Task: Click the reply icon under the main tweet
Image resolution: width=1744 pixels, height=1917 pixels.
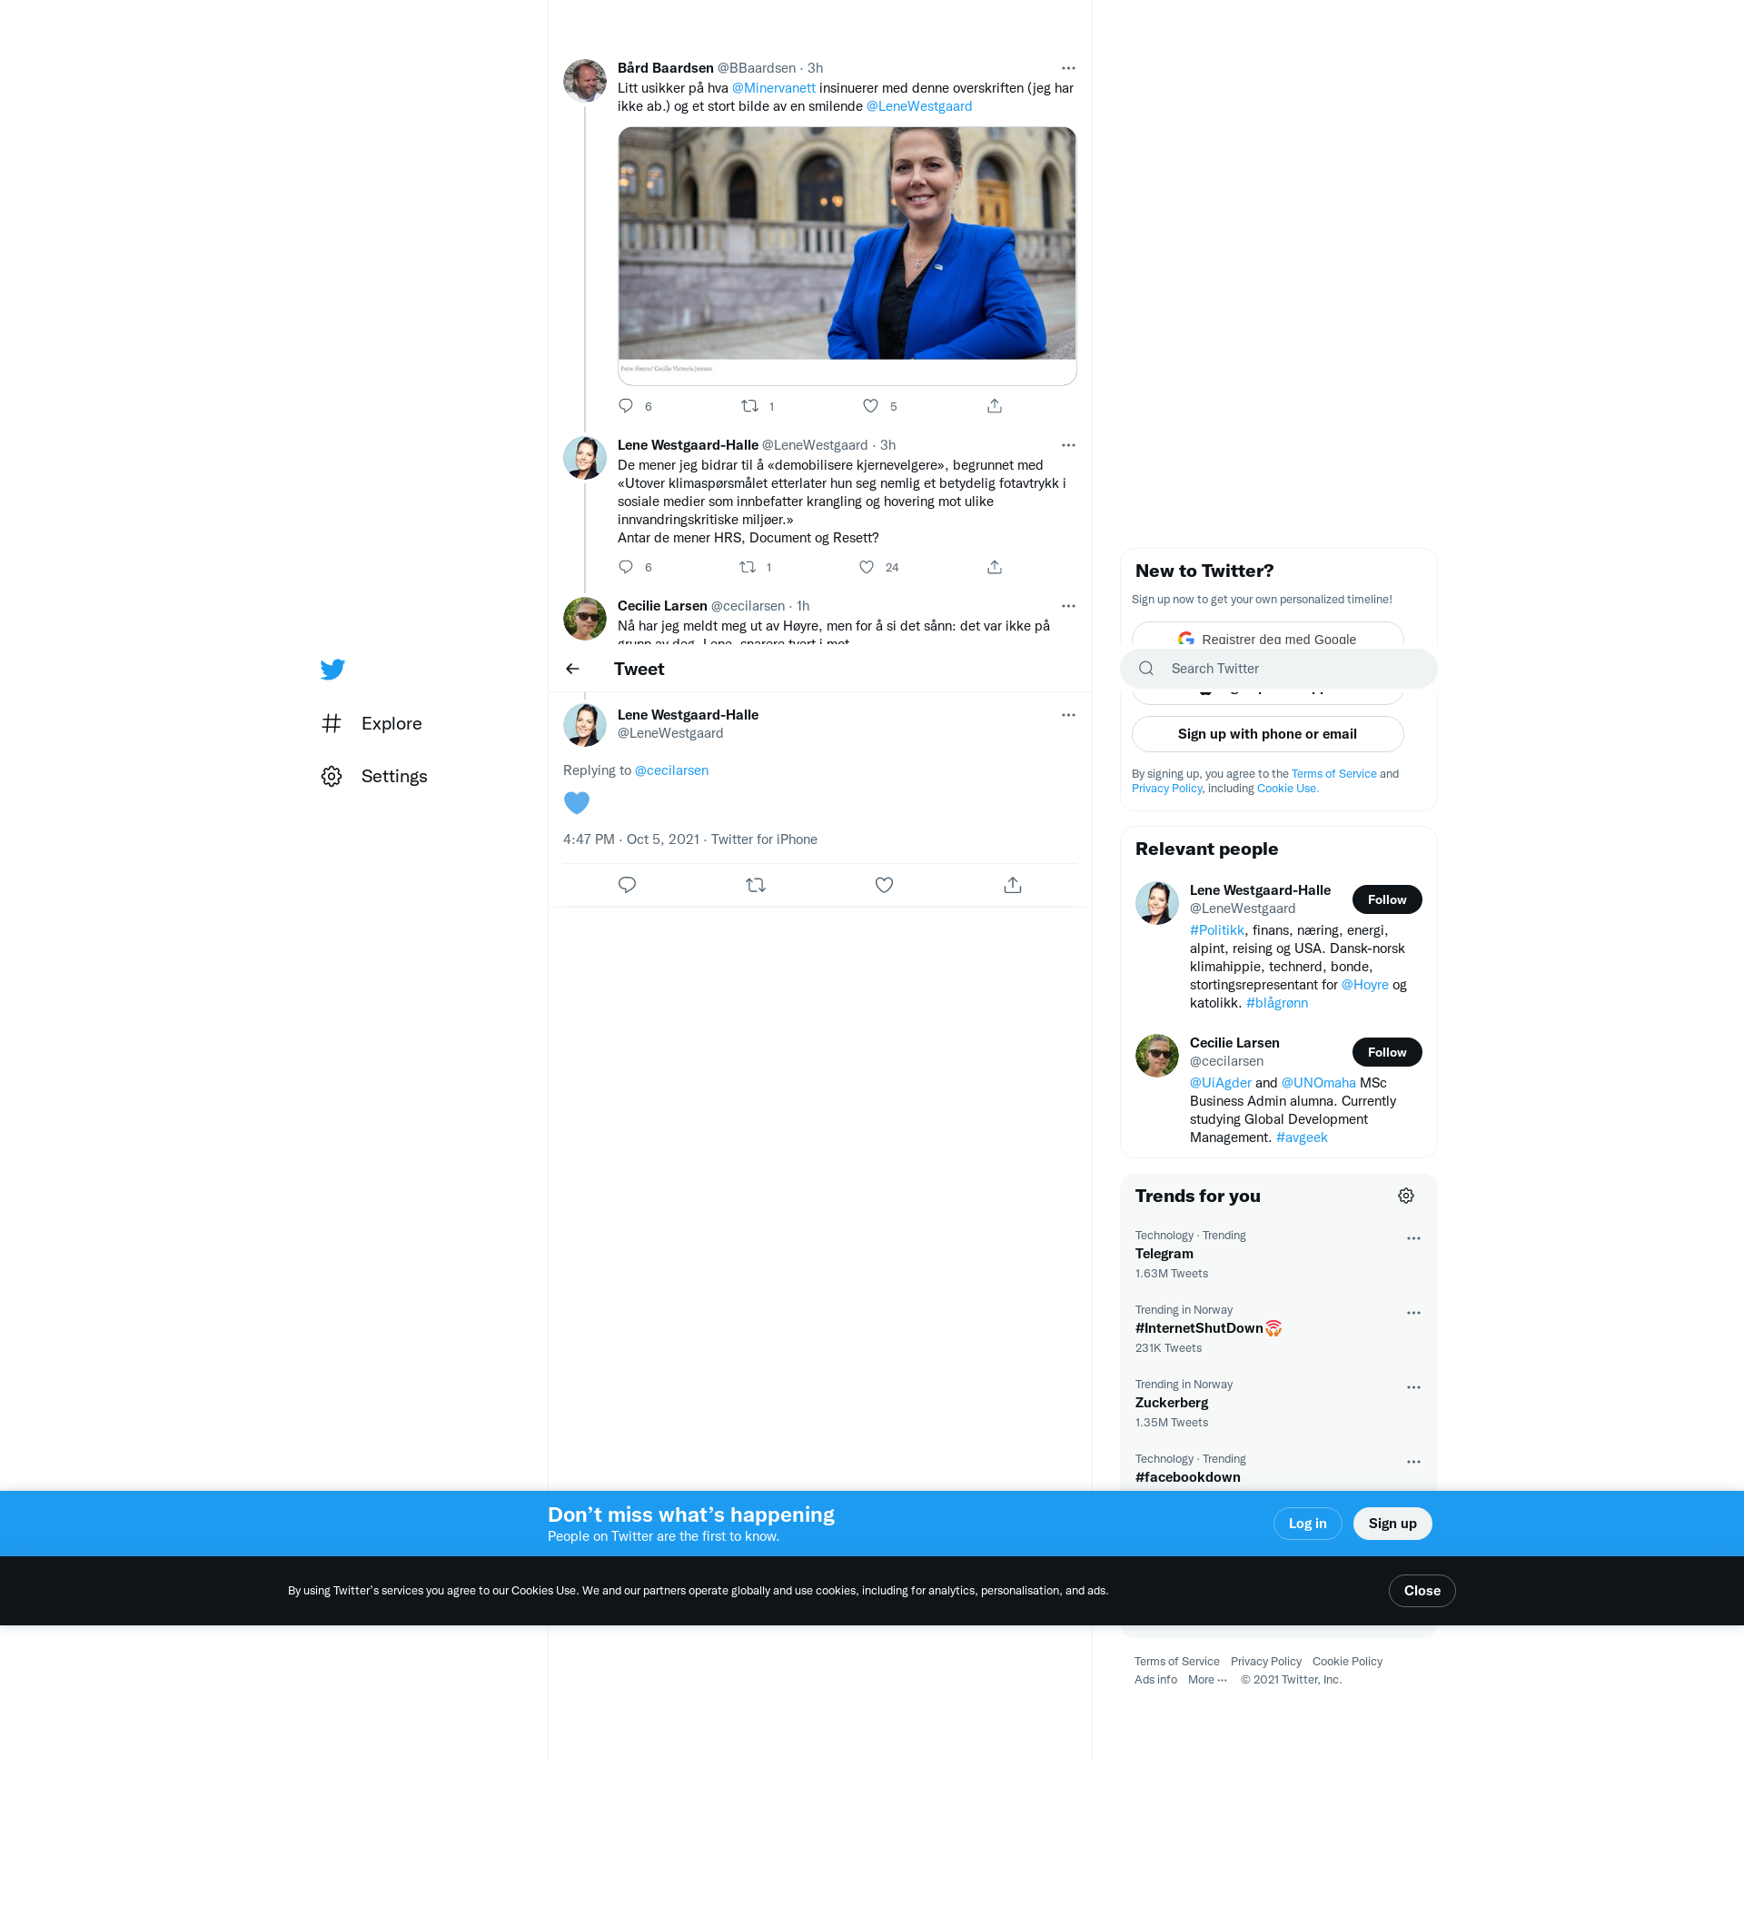Action: 627,884
